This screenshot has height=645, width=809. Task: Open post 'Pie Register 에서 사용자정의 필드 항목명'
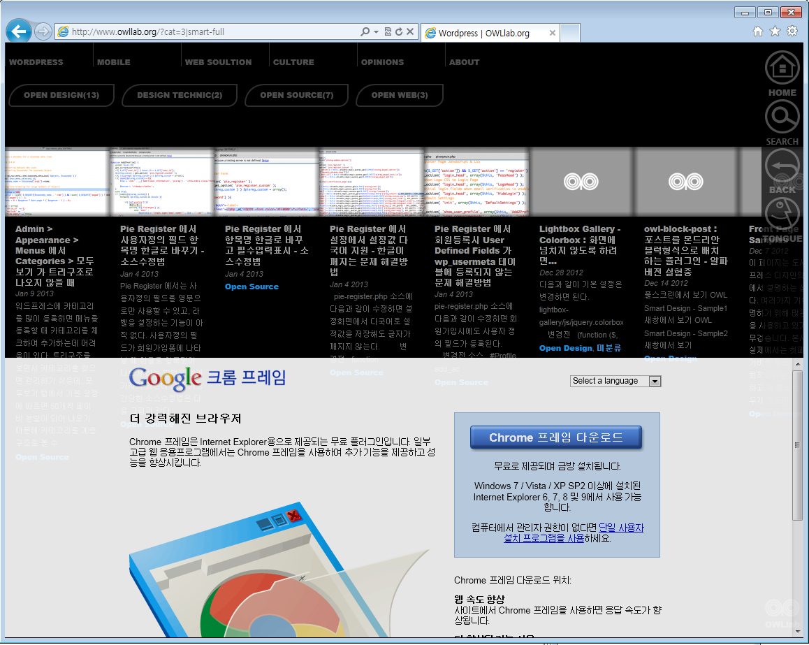(163, 245)
